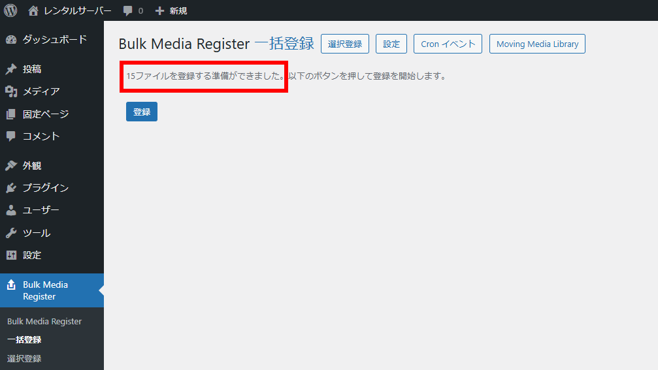
Task: Click the 固定ページ pages icon
Action: 11,114
